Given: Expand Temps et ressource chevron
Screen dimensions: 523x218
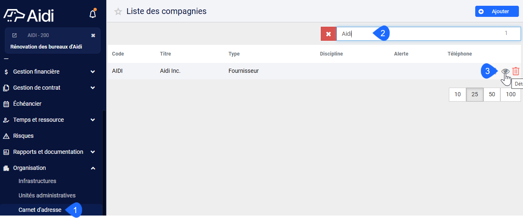Looking at the screenshot, I should pos(93,120).
